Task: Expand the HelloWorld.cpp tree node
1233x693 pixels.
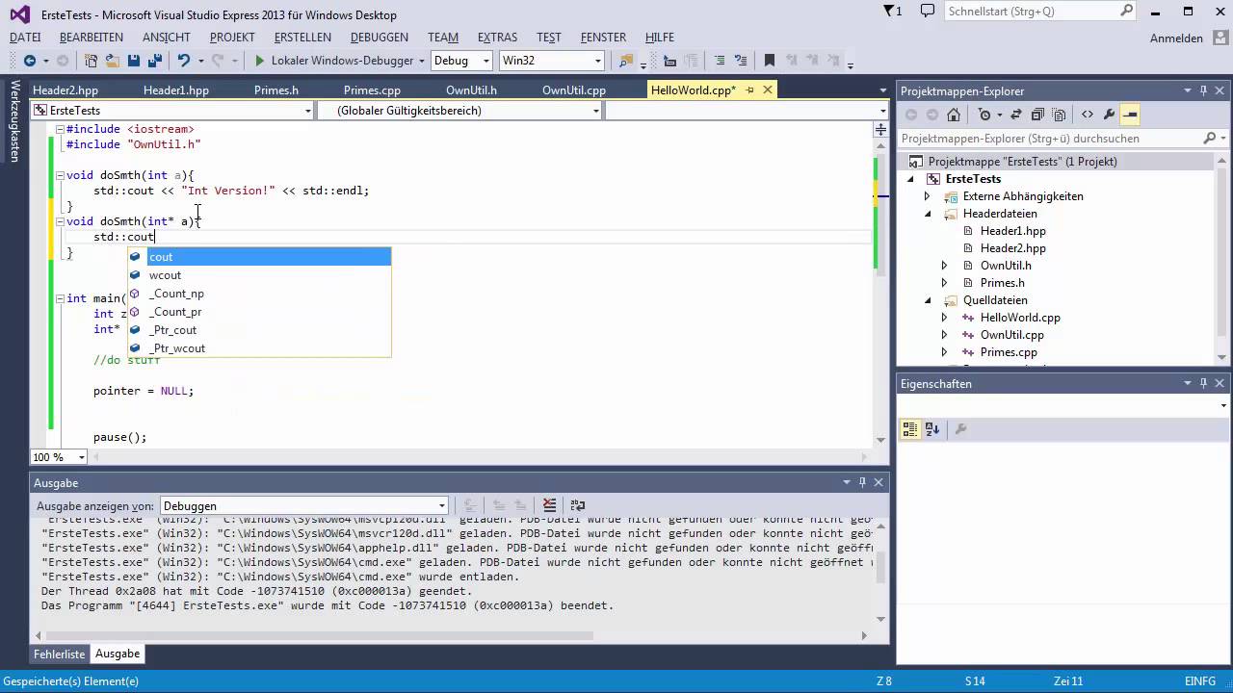Action: click(945, 318)
